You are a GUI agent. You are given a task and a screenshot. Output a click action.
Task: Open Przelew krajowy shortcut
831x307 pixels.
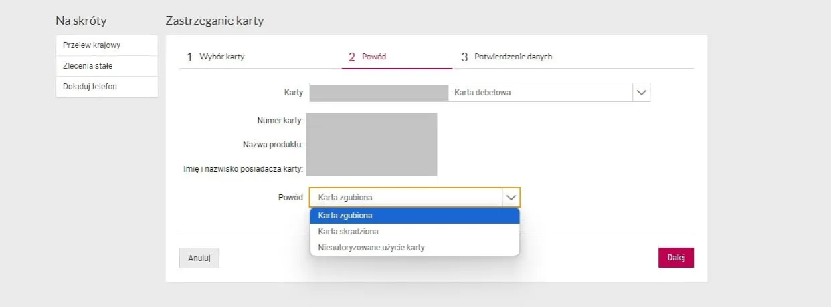(106, 45)
